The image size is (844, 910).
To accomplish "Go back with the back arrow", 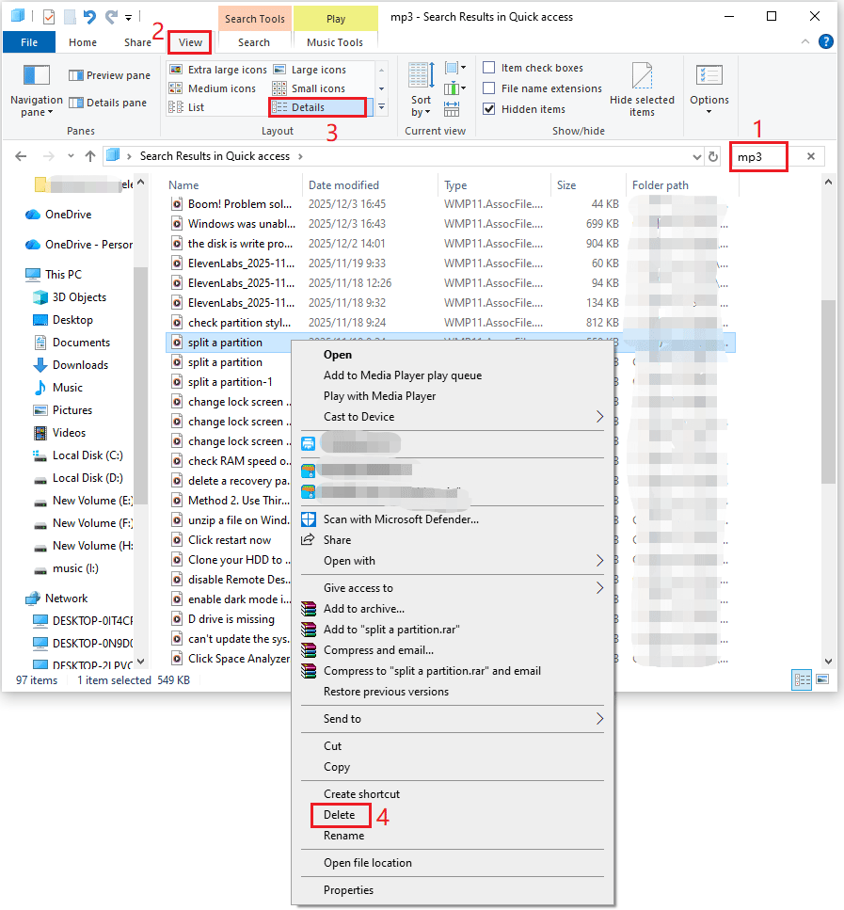I will pyautogui.click(x=21, y=156).
